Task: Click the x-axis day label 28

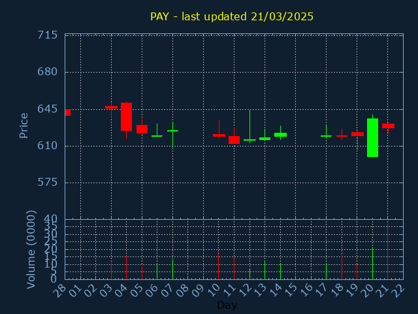Action: [x=59, y=290]
